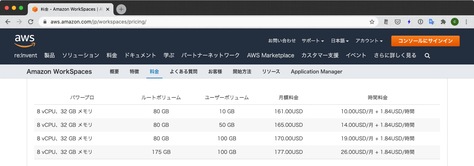Click the Pocket extension icon

pyautogui.click(x=397, y=22)
